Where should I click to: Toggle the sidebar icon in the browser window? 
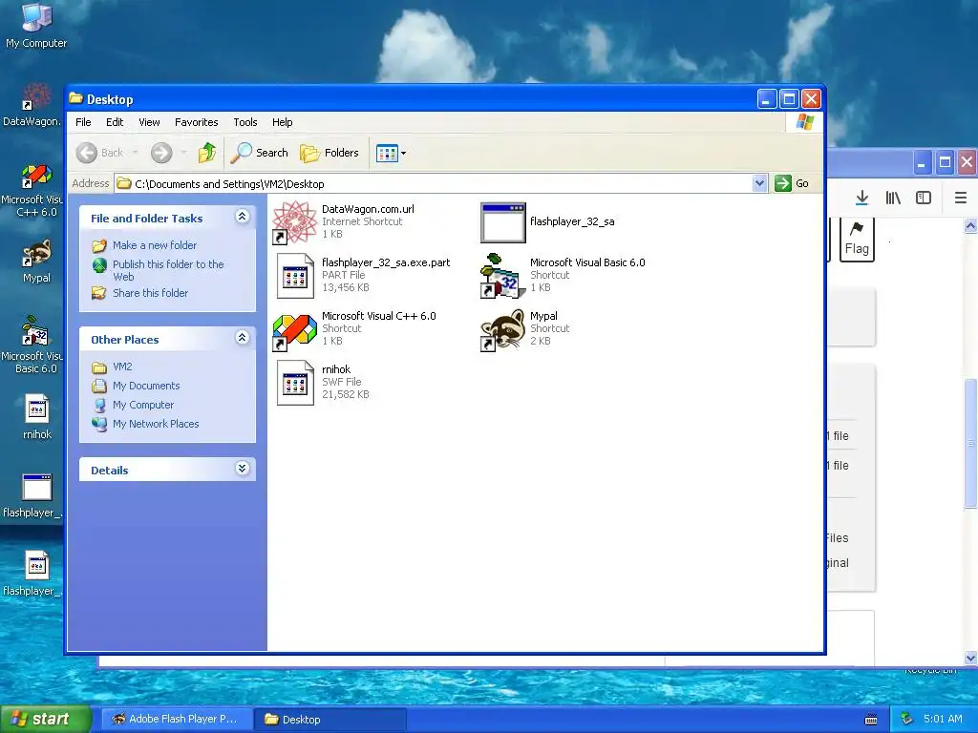924,199
